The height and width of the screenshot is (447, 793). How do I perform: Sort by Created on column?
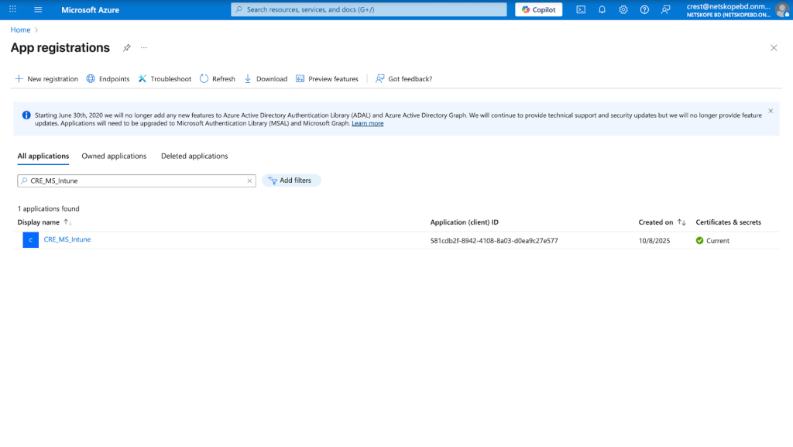point(662,222)
